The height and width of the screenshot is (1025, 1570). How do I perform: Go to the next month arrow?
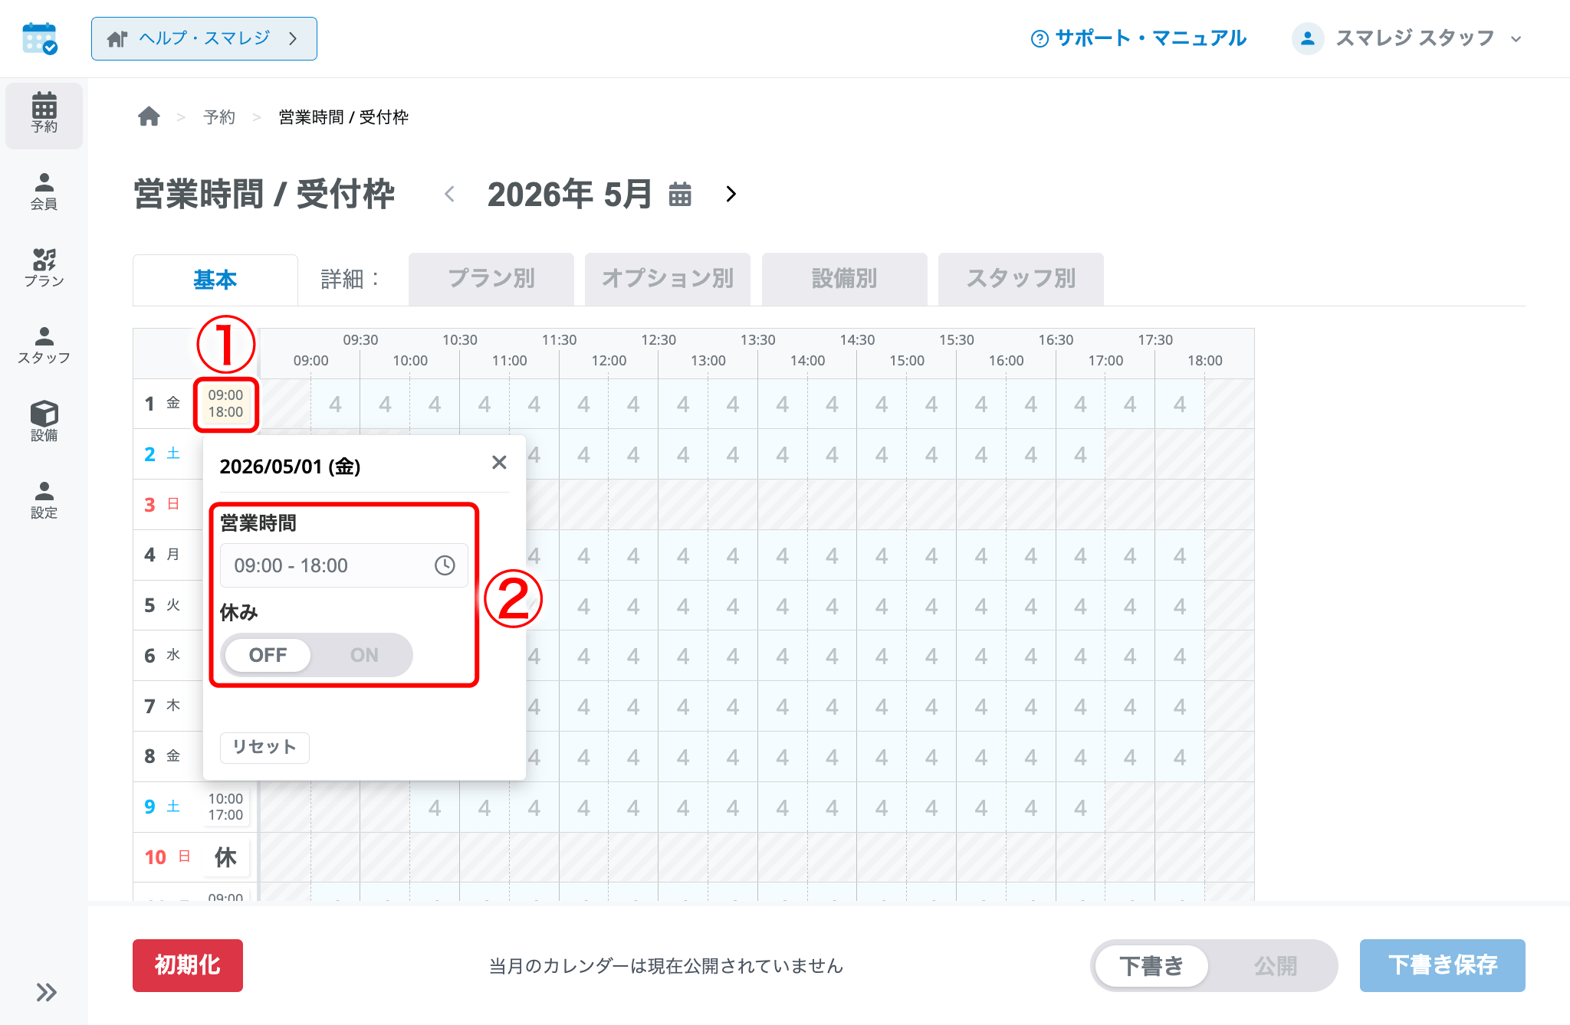tap(731, 195)
